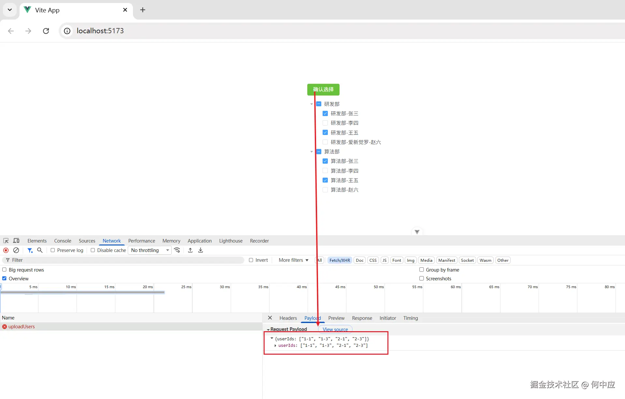This screenshot has width=625, height=399.
Task: Switch to the Console panel
Action: 63,241
